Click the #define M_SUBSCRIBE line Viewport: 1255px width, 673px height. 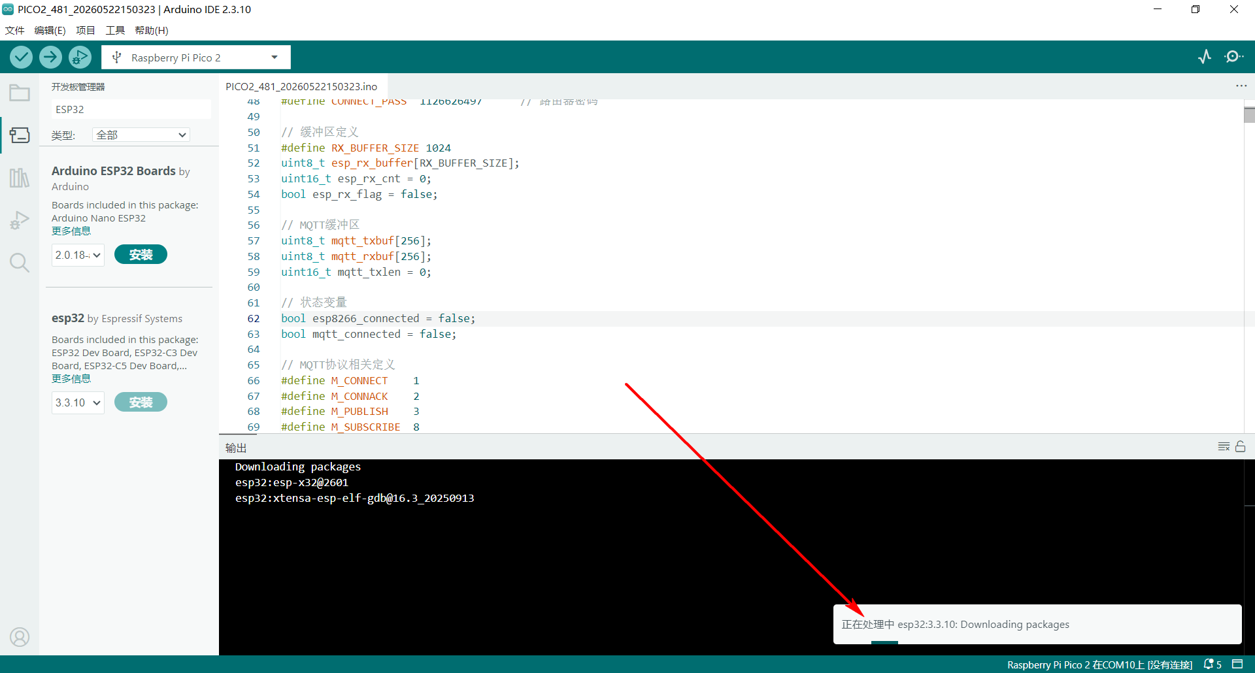pyautogui.click(x=350, y=427)
